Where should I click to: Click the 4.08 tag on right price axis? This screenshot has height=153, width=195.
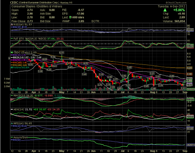point(189,68)
